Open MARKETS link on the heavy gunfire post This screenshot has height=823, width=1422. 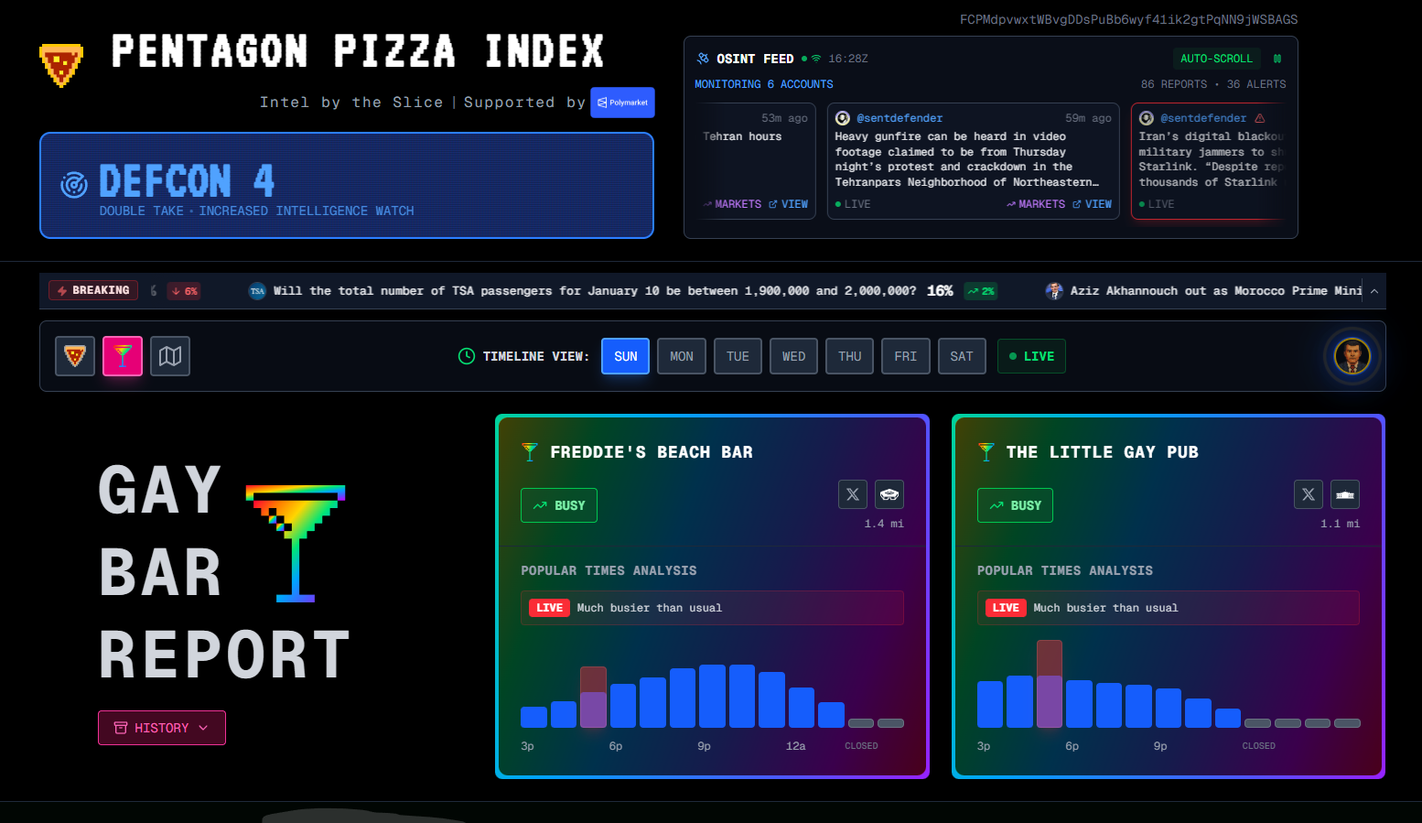pyautogui.click(x=1036, y=204)
